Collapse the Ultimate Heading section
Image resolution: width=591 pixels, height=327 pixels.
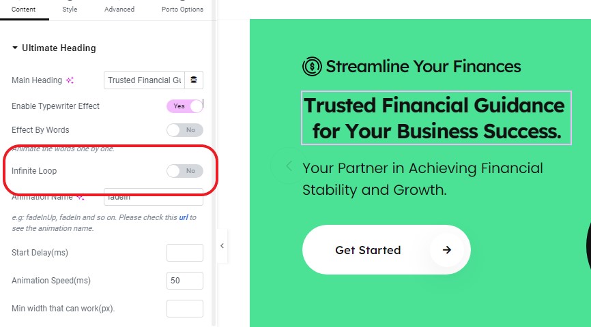[x=54, y=48]
